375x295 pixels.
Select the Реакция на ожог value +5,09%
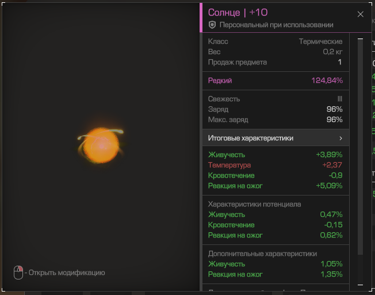329,186
